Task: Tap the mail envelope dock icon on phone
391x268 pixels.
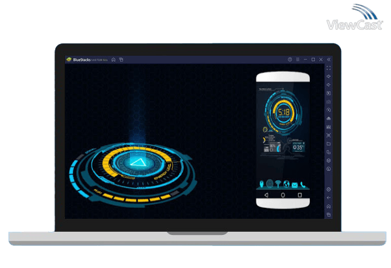Action: coord(294,185)
